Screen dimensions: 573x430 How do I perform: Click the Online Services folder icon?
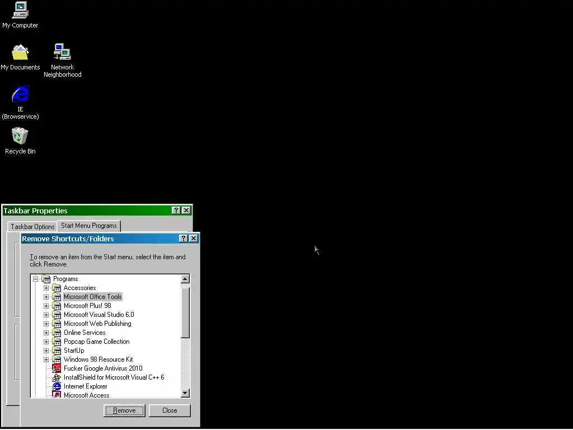click(x=57, y=333)
